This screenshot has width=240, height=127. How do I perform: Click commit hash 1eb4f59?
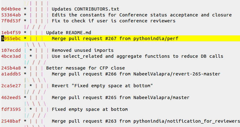(11, 33)
